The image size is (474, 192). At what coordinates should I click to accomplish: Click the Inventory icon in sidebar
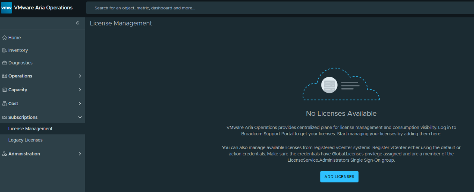coord(5,50)
